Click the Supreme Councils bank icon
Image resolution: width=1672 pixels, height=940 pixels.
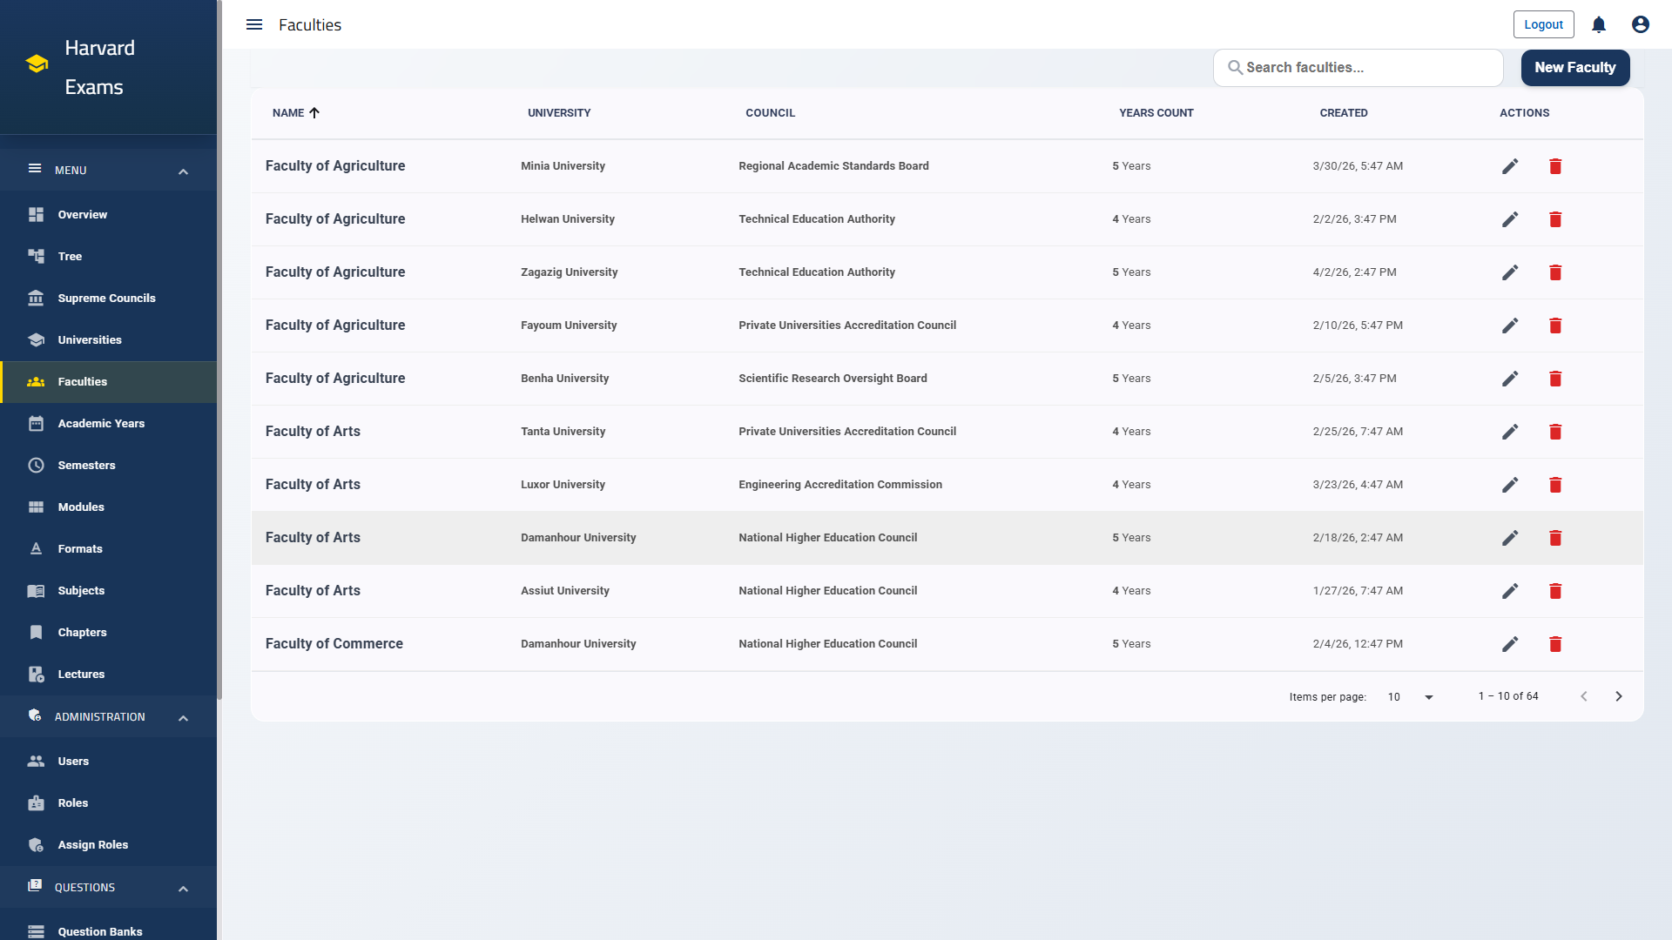(x=36, y=298)
